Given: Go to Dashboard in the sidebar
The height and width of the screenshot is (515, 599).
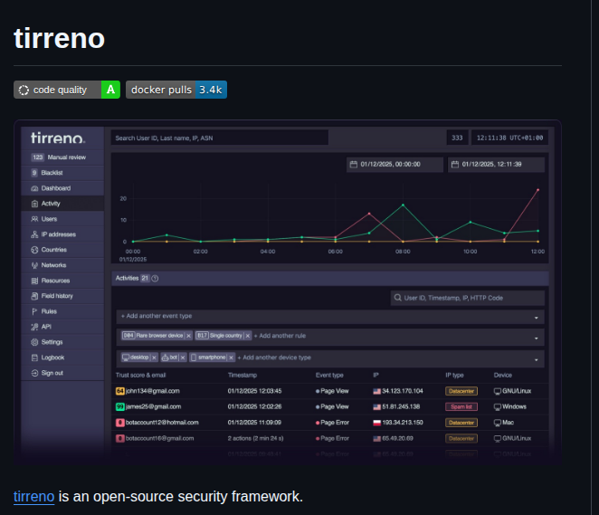Looking at the screenshot, I should [x=62, y=188].
